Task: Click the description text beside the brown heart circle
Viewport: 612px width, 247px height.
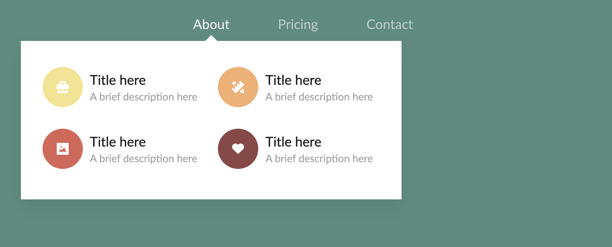Action: click(x=319, y=159)
